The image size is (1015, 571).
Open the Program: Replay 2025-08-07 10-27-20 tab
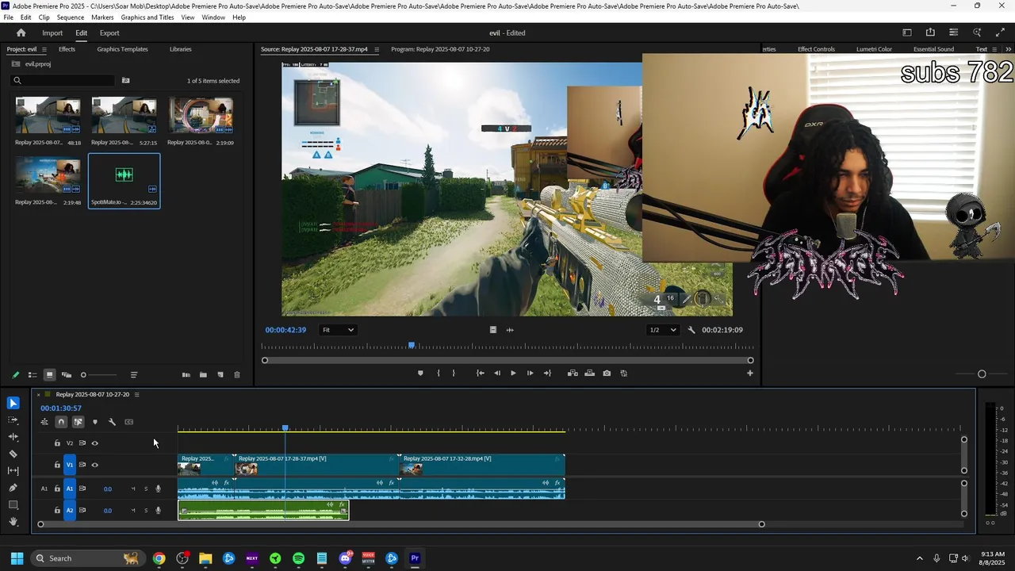440,49
